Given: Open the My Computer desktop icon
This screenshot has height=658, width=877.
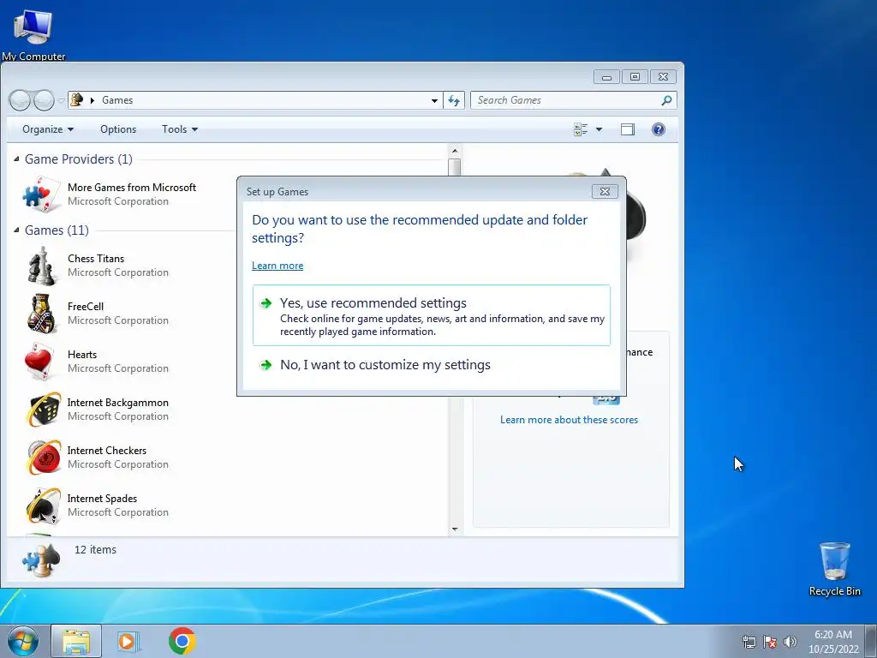Looking at the screenshot, I should (33, 33).
